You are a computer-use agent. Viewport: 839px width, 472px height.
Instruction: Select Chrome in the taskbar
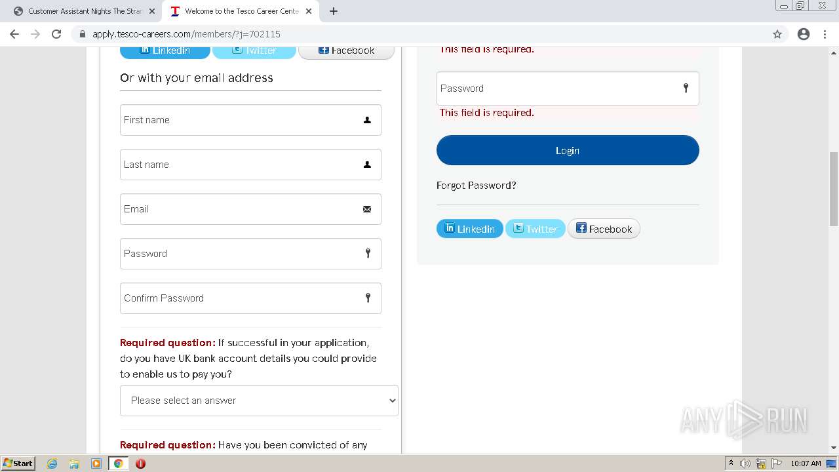[x=119, y=463]
